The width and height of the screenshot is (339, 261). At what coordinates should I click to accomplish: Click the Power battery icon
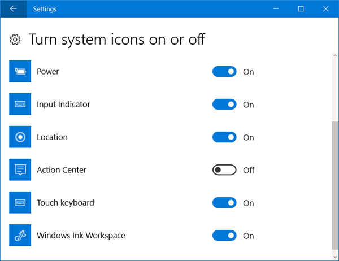pos(20,72)
